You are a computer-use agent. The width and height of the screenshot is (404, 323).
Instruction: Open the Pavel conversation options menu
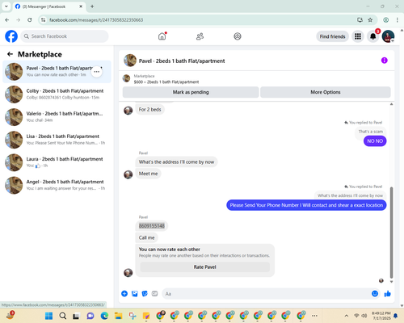point(97,72)
